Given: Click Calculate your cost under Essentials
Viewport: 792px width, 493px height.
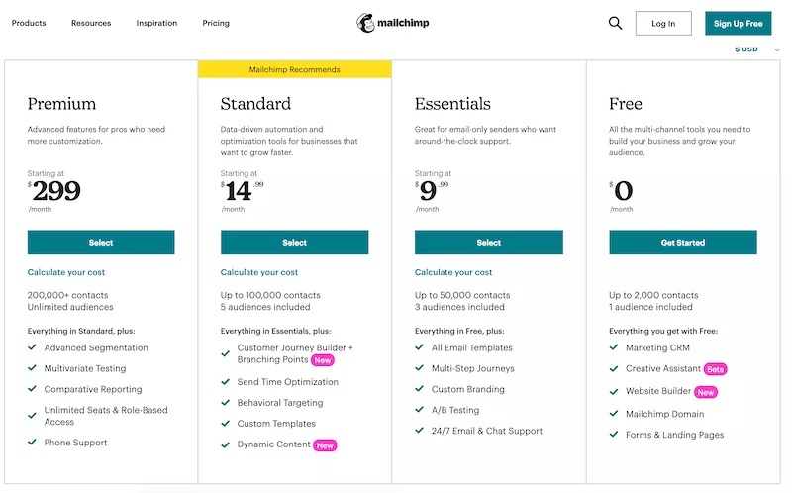Looking at the screenshot, I should point(453,272).
